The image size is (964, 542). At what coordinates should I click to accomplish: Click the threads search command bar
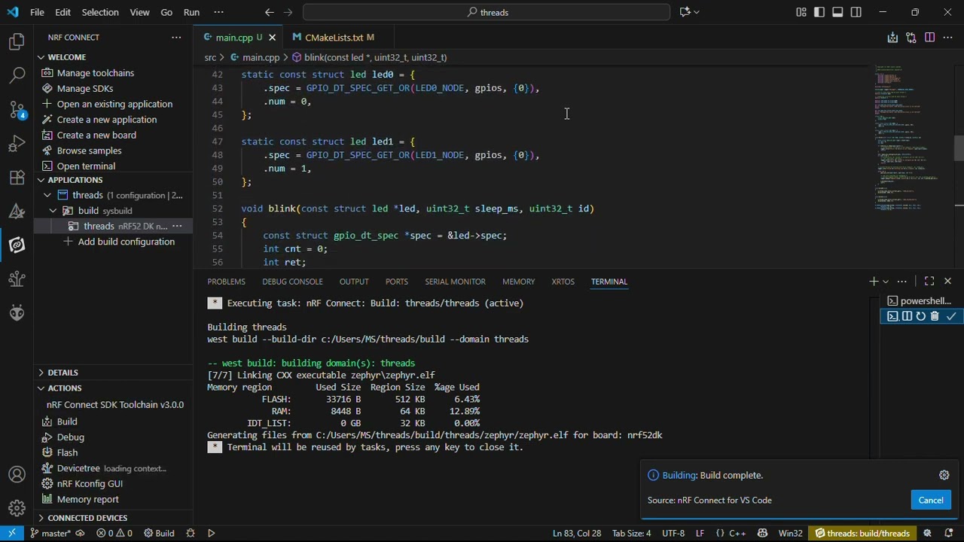coord(487,12)
